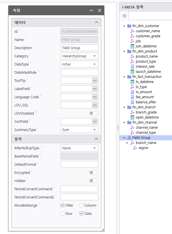Click the i-META search input field
The image size is (172, 234).
point(150,16)
